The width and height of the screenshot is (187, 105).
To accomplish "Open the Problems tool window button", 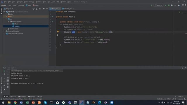I will [x=22, y=97].
